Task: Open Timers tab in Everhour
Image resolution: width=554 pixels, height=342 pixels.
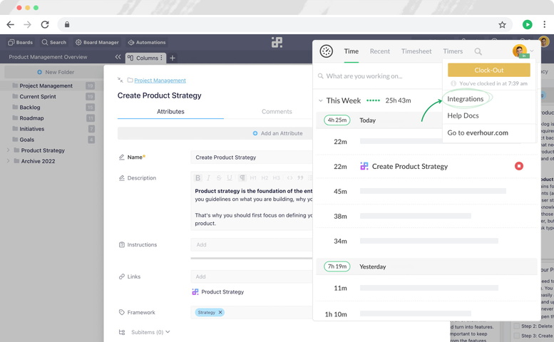Action: pos(453,51)
